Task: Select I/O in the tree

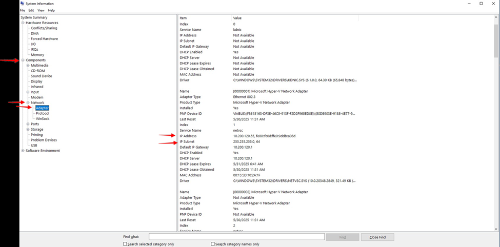Action: (x=33, y=44)
